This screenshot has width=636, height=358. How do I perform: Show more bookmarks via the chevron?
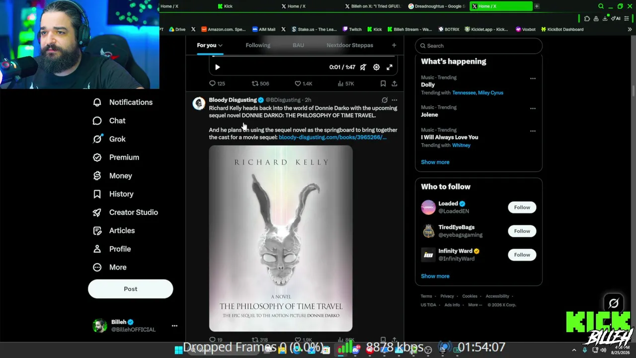pos(630,29)
